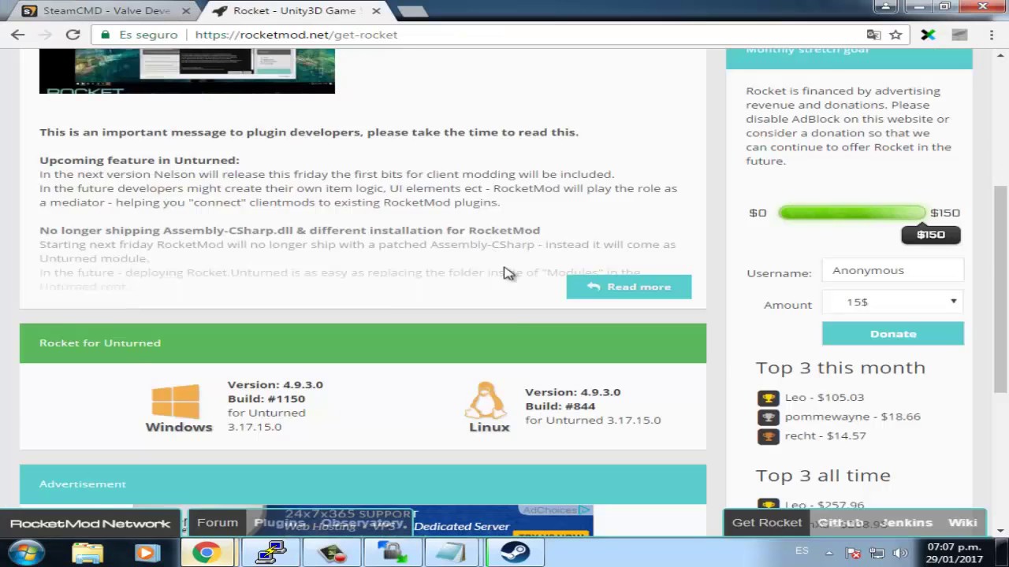Open the Get Rocket menu item
1009x567 pixels.
pyautogui.click(x=767, y=523)
